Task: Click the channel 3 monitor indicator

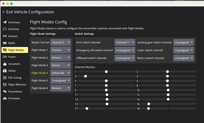Action: tap(85, 76)
